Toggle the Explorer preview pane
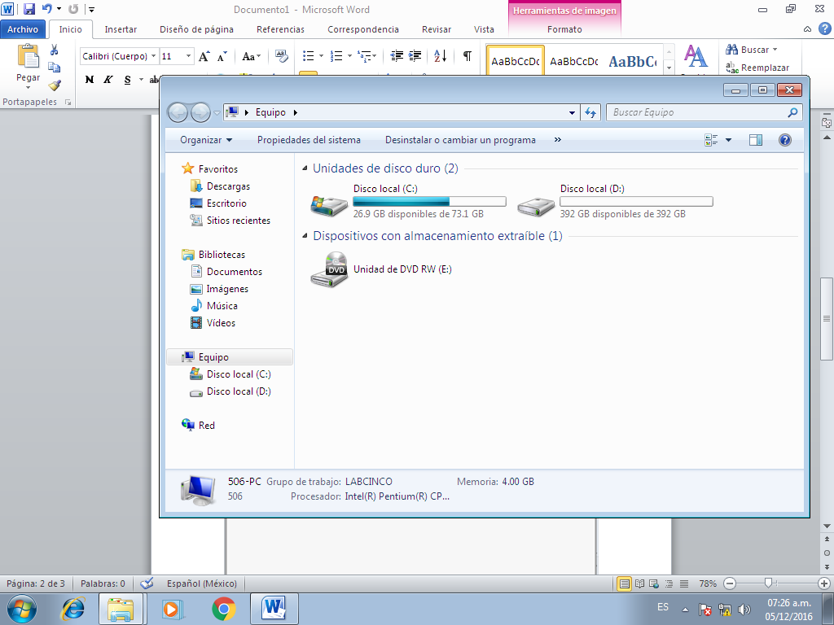This screenshot has height=625, width=834. (x=755, y=139)
